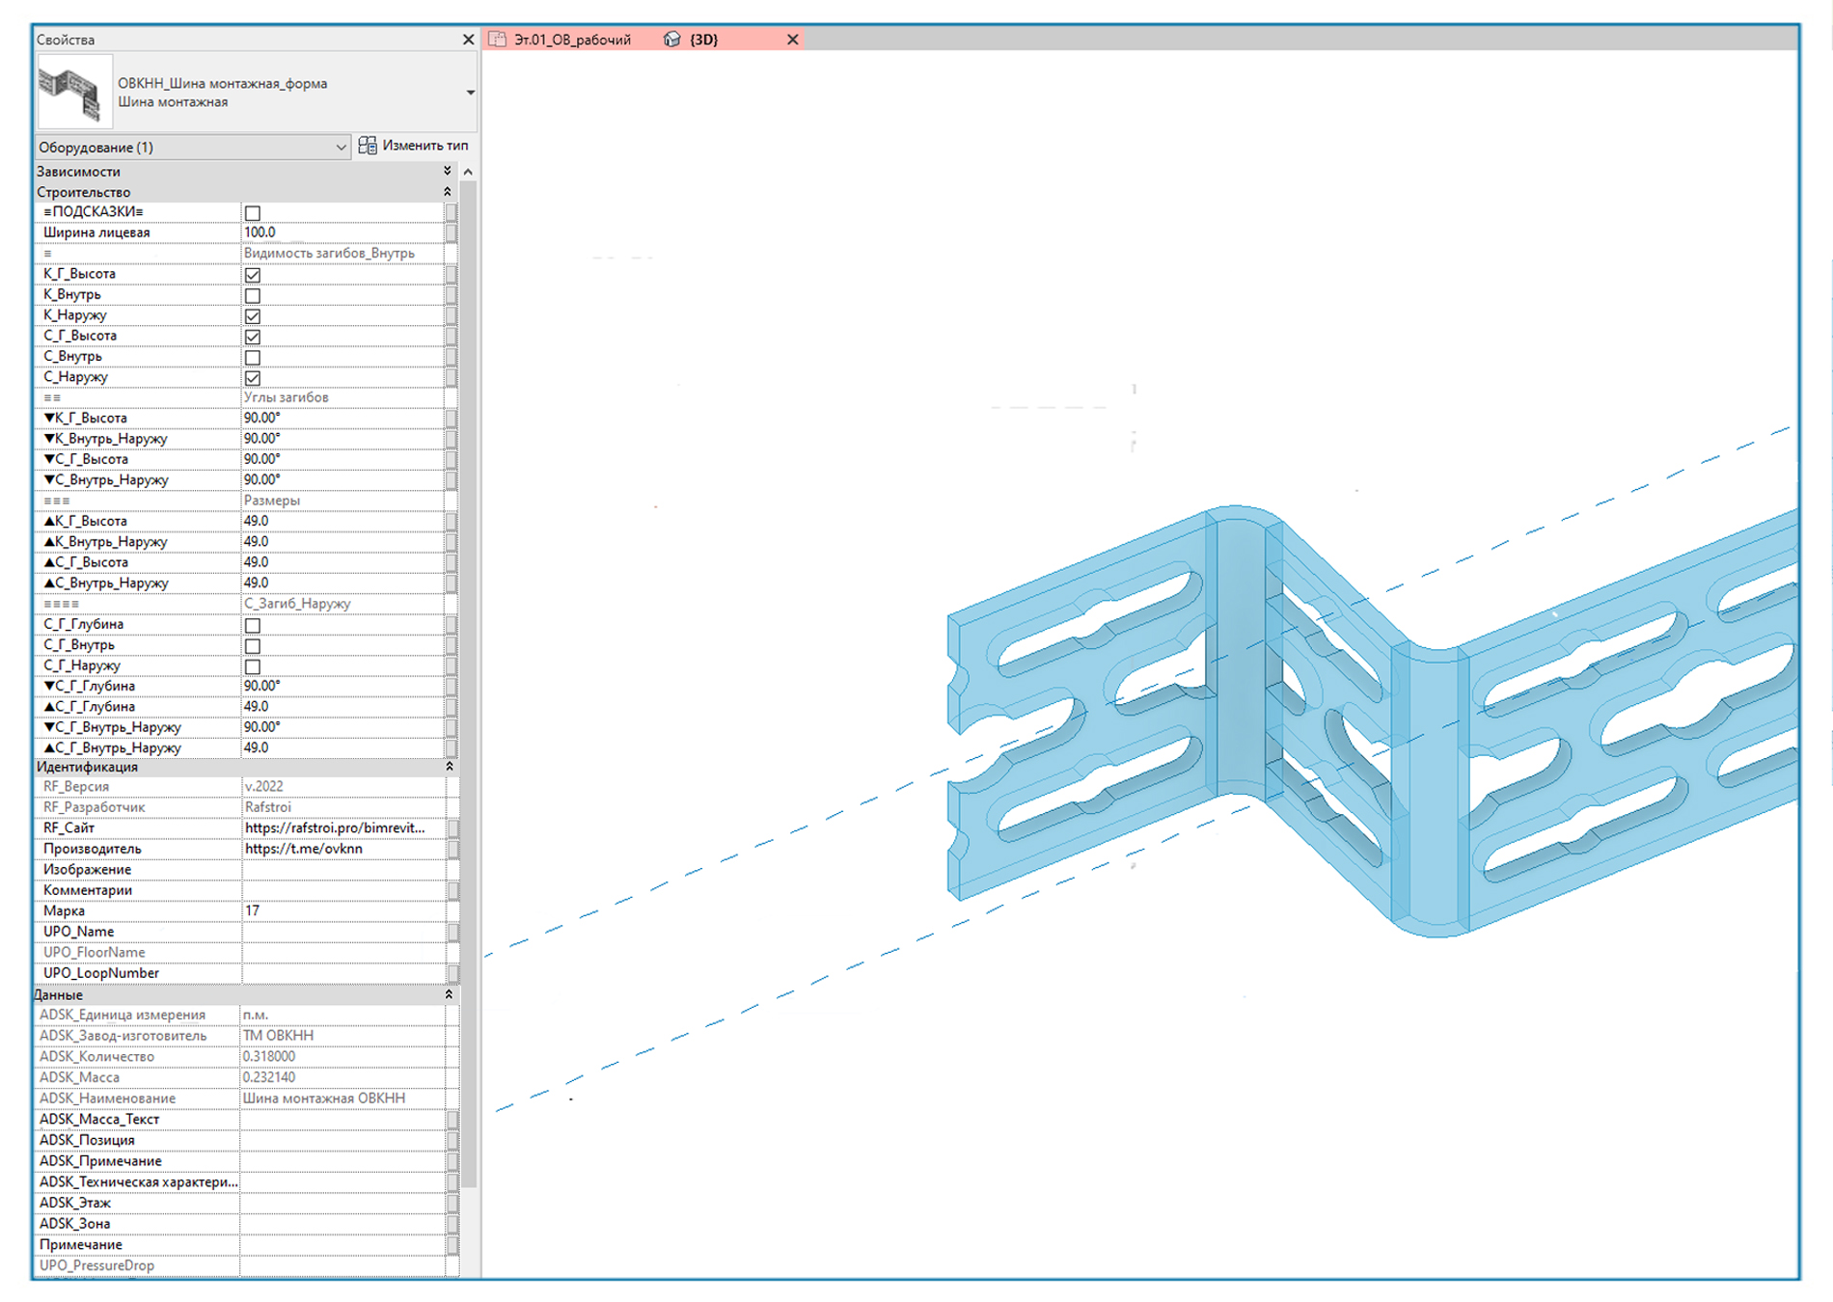Uncheck the К_Г_Высота checkbox
Image resolution: width=1833 pixels, height=1302 pixels.
[253, 275]
